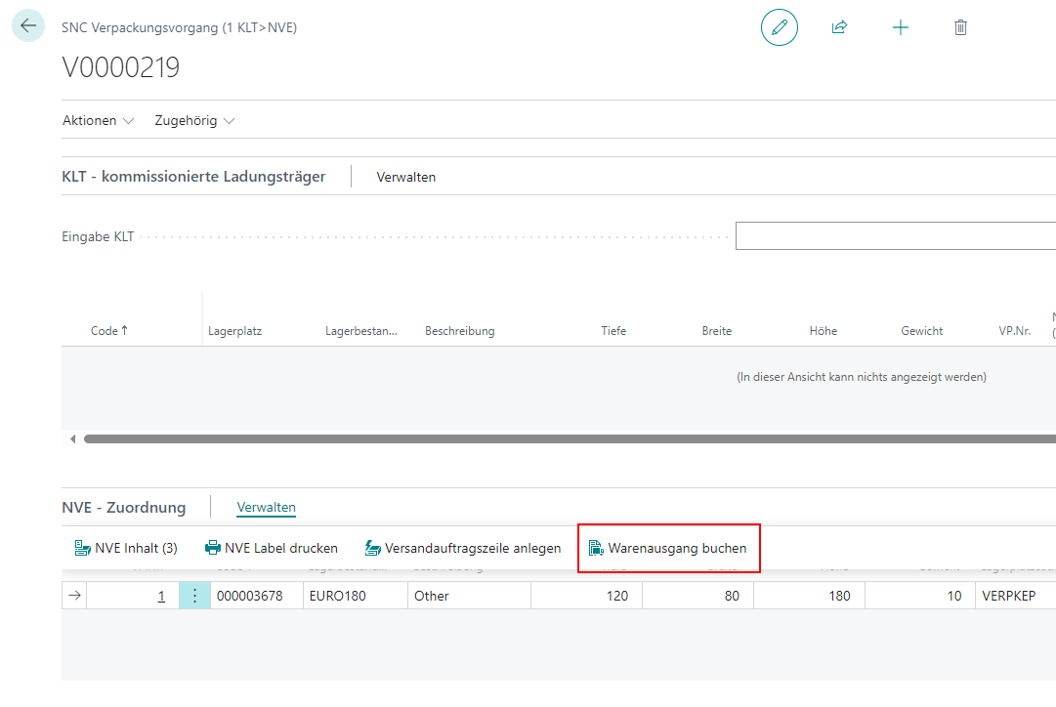
Task: Open the three-dot row options menu
Action: [x=194, y=596]
